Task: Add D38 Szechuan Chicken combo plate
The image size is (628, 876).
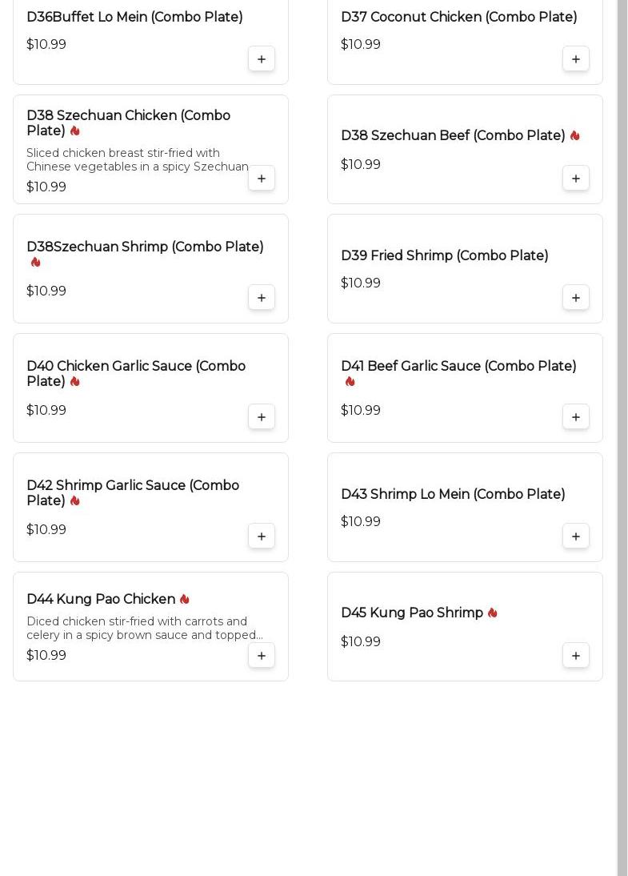Action: (x=262, y=179)
